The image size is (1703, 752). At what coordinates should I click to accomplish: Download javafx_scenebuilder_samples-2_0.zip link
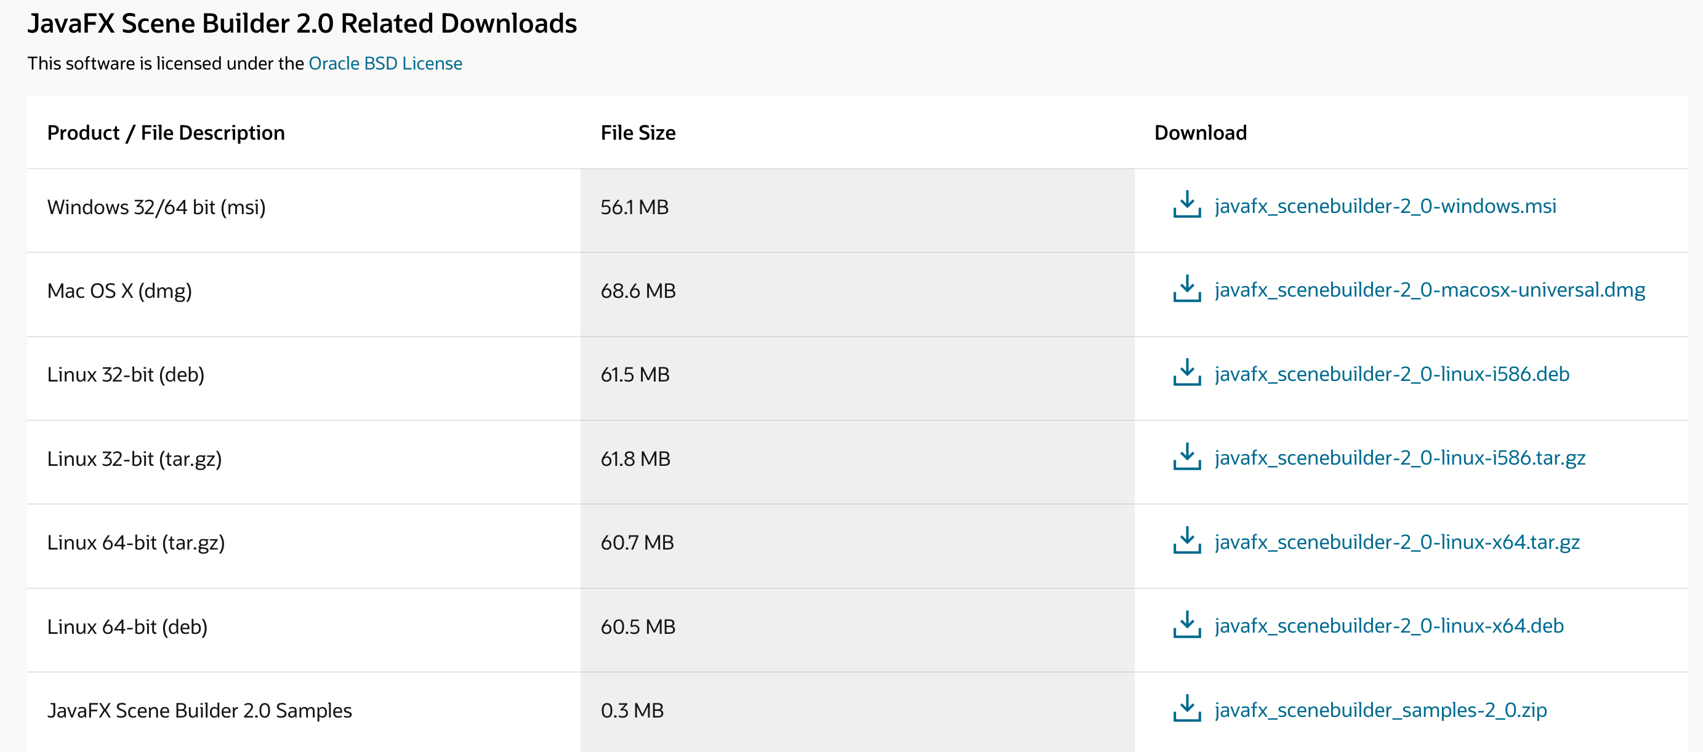pos(1380,710)
